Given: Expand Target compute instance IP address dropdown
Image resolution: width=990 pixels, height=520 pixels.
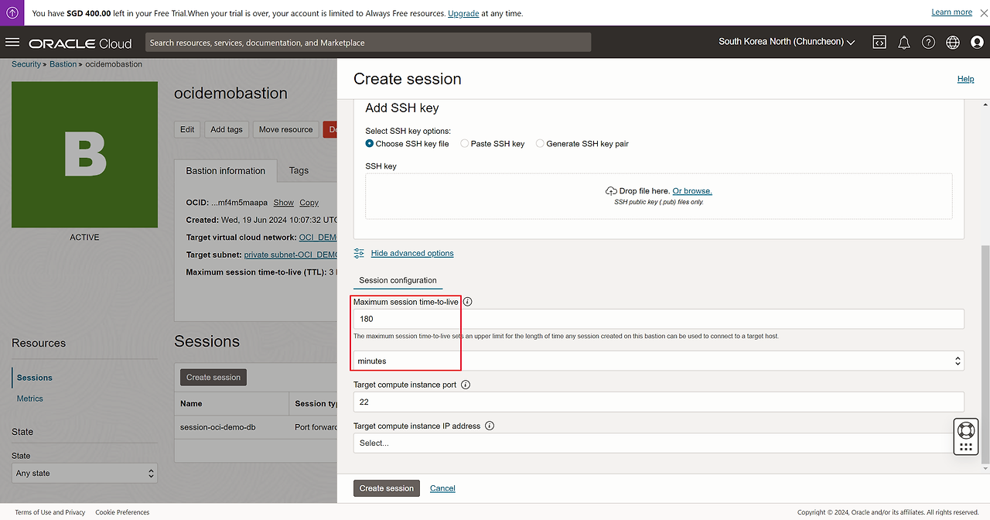Looking at the screenshot, I should (658, 443).
